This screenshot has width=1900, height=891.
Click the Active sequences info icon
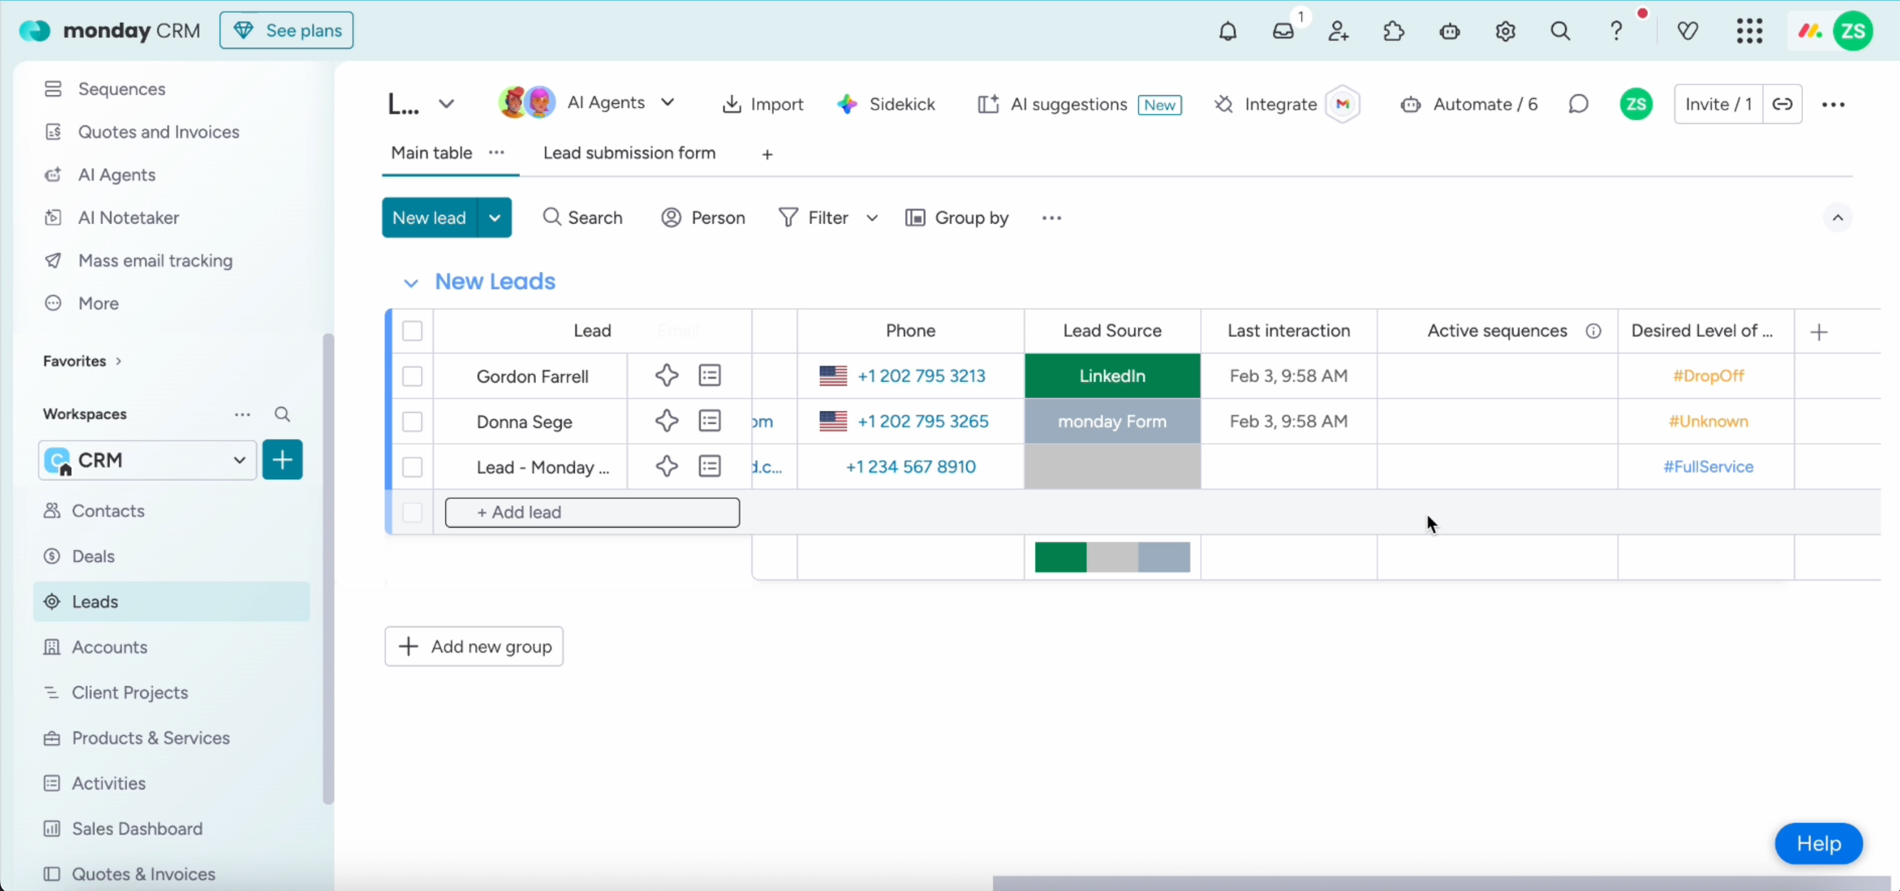1593,331
